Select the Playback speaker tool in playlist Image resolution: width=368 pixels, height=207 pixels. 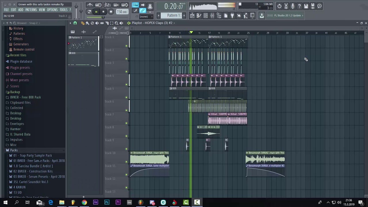121,23
